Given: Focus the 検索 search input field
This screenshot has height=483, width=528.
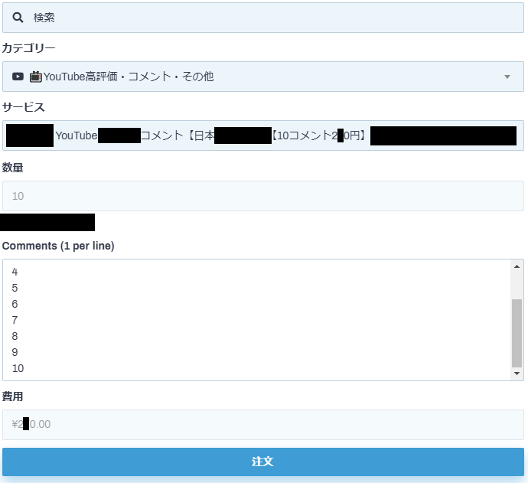Looking at the screenshot, I should [263, 18].
